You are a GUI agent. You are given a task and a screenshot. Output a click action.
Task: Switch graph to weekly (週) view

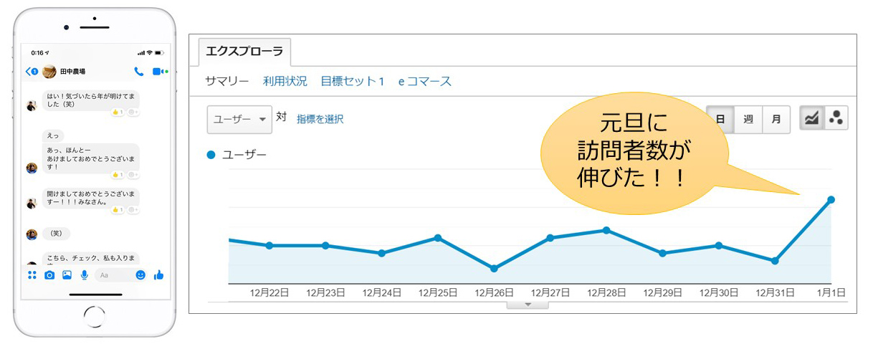pyautogui.click(x=748, y=119)
